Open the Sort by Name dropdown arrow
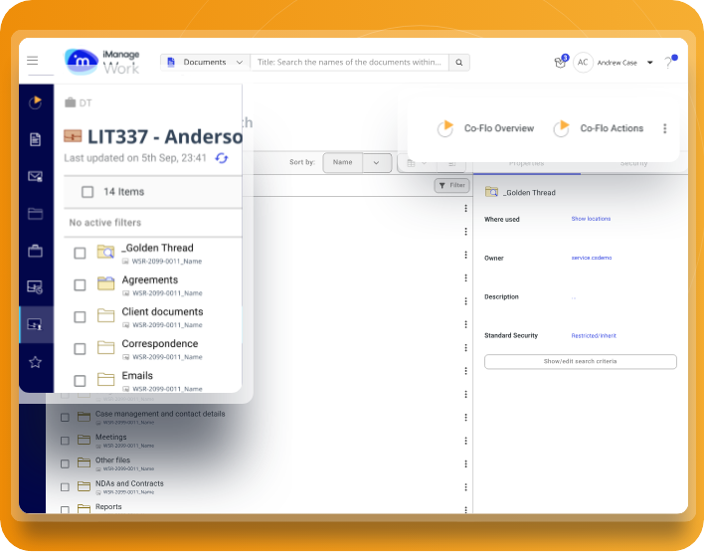The image size is (704, 552). tap(376, 162)
